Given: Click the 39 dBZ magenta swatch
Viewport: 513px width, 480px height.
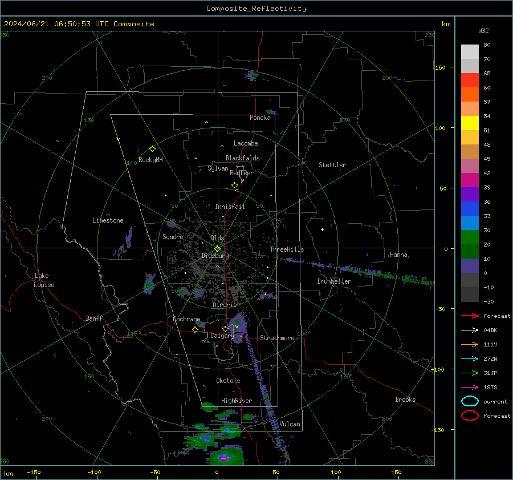Looking at the screenshot, I should click(x=470, y=180).
